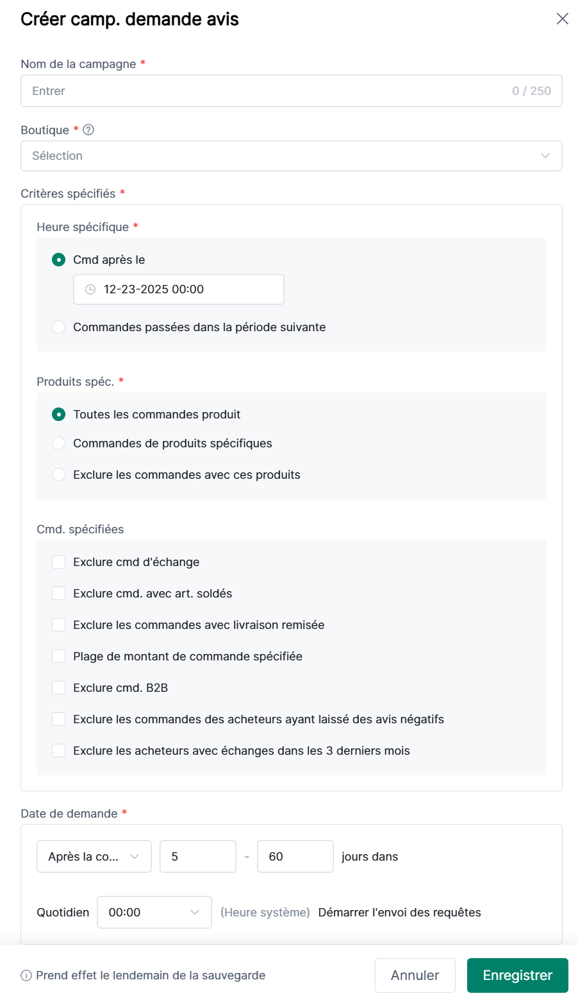Click the Enregistrer button

(517, 975)
